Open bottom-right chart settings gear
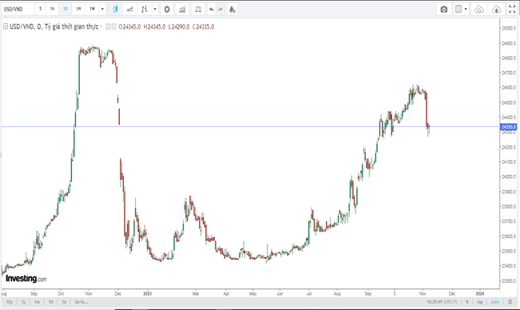 (510, 302)
